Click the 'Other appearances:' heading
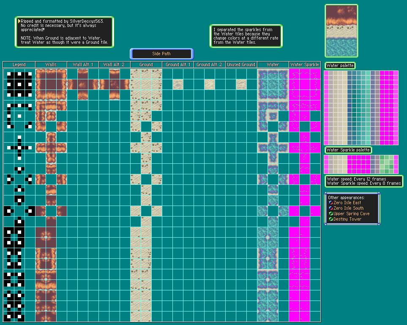407x325 pixels. pyautogui.click(x=346, y=198)
